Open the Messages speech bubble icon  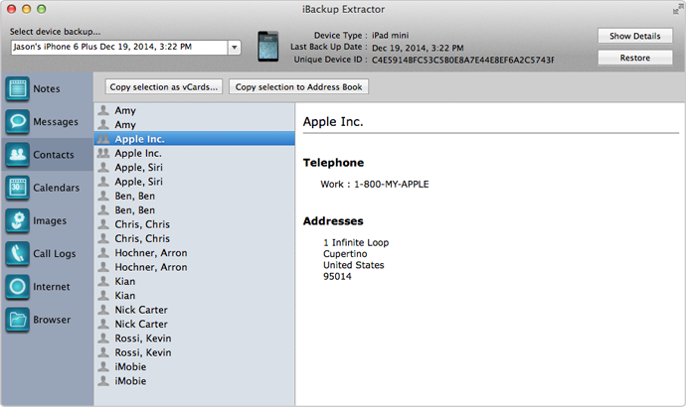click(x=18, y=121)
